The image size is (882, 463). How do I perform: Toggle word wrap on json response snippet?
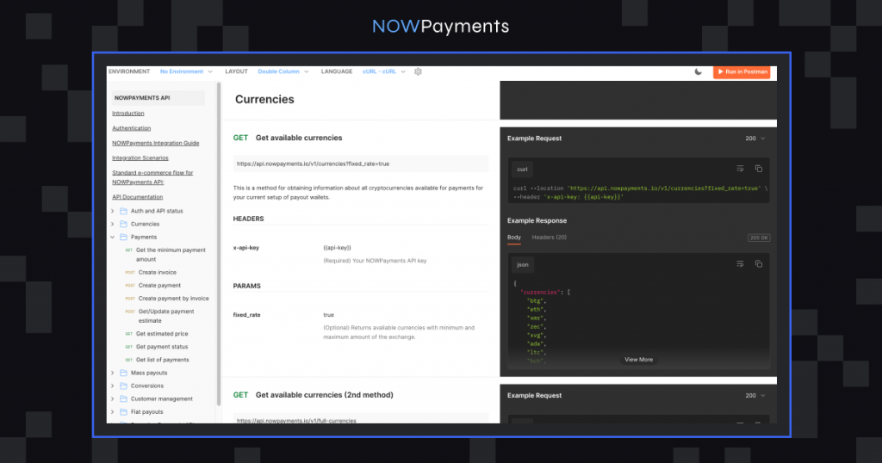pos(740,264)
